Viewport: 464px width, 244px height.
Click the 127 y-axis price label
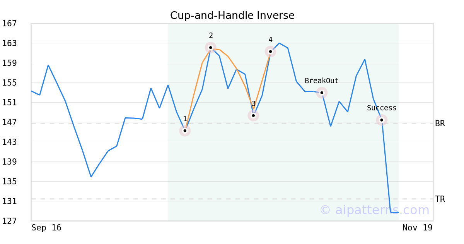[10, 221]
